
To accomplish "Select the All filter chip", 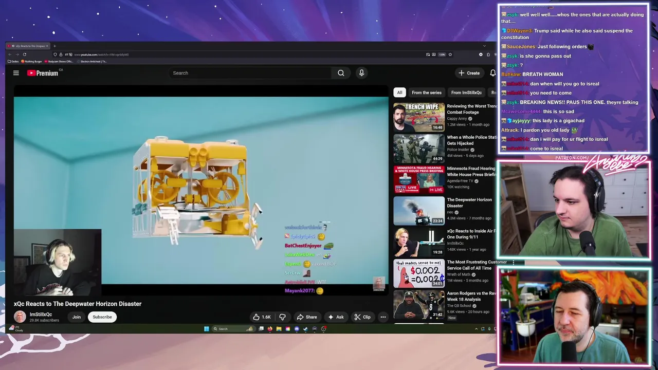I will click(x=399, y=92).
